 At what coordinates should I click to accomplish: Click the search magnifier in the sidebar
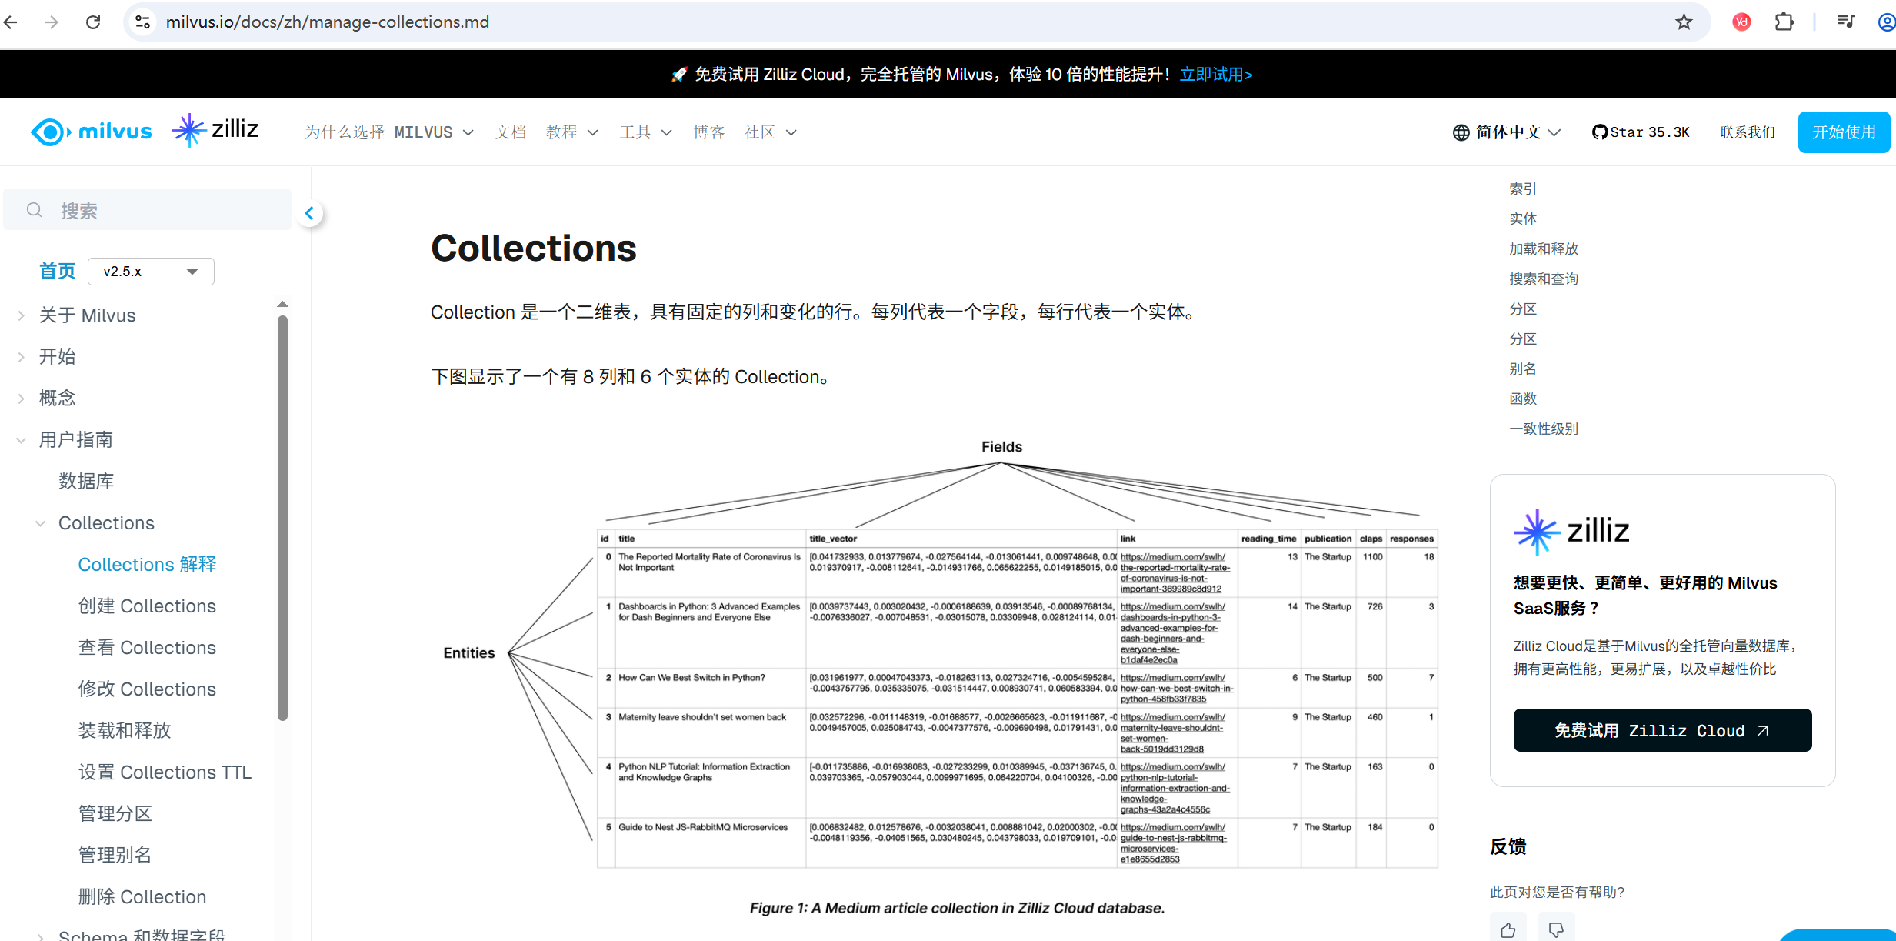coord(34,209)
